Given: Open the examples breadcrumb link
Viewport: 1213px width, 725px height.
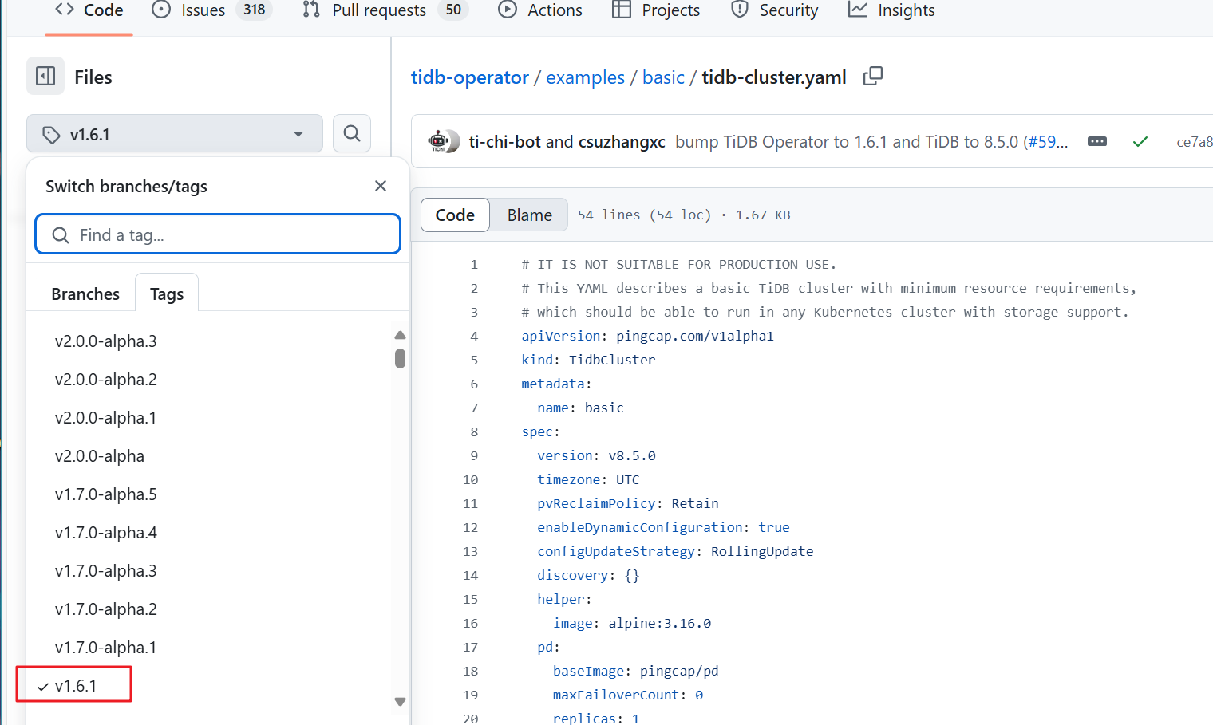Looking at the screenshot, I should pyautogui.click(x=585, y=77).
